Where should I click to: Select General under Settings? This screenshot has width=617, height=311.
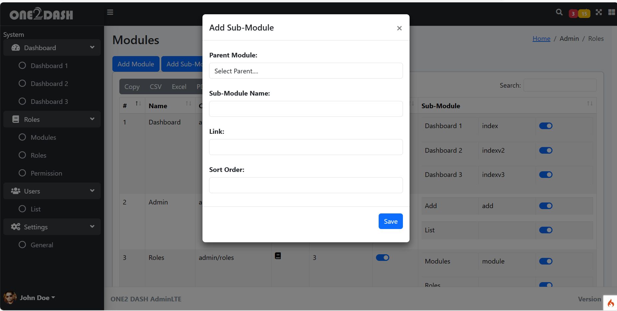click(x=42, y=245)
